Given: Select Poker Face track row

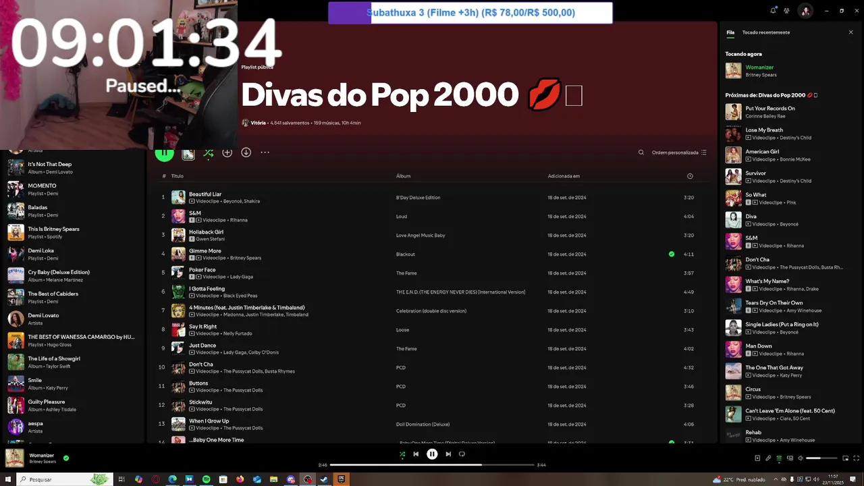Looking at the screenshot, I should tap(432, 273).
